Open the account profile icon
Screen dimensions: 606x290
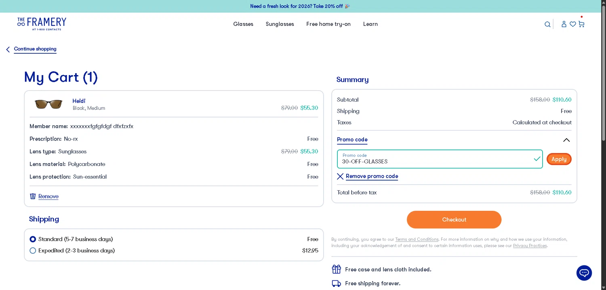pos(564,24)
